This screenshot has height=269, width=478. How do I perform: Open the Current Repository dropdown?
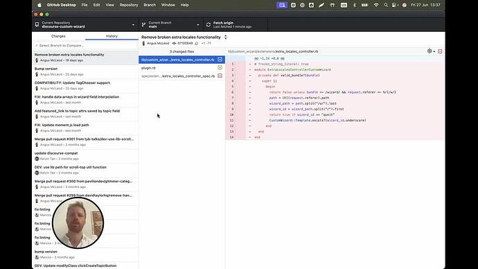coord(85,25)
